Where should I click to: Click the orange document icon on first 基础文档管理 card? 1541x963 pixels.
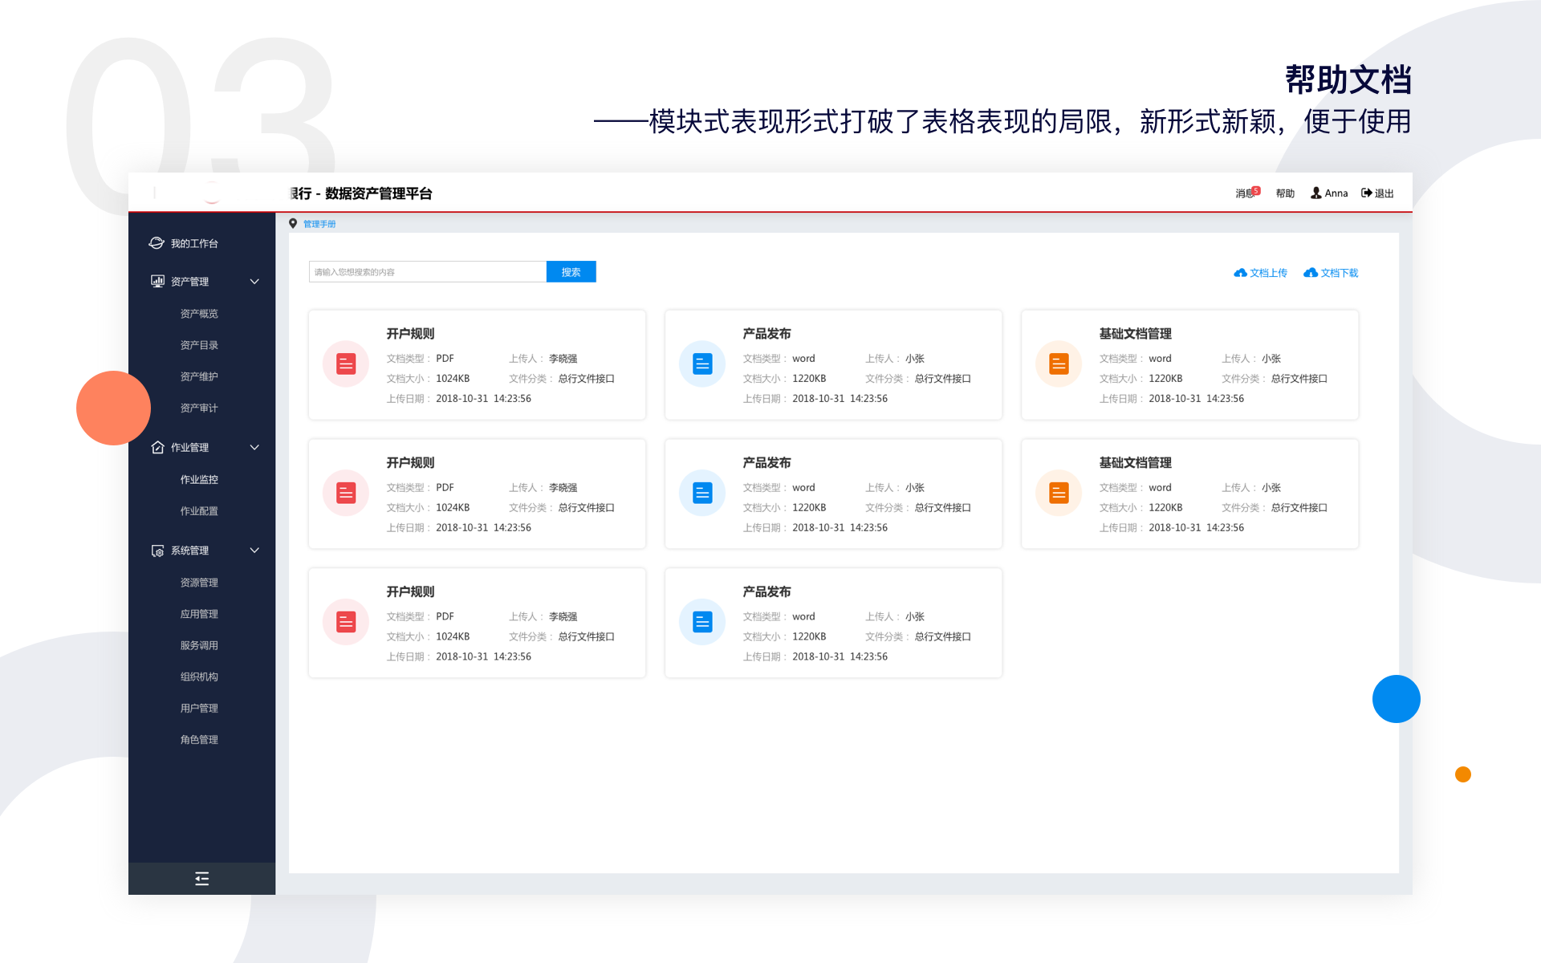(x=1059, y=364)
